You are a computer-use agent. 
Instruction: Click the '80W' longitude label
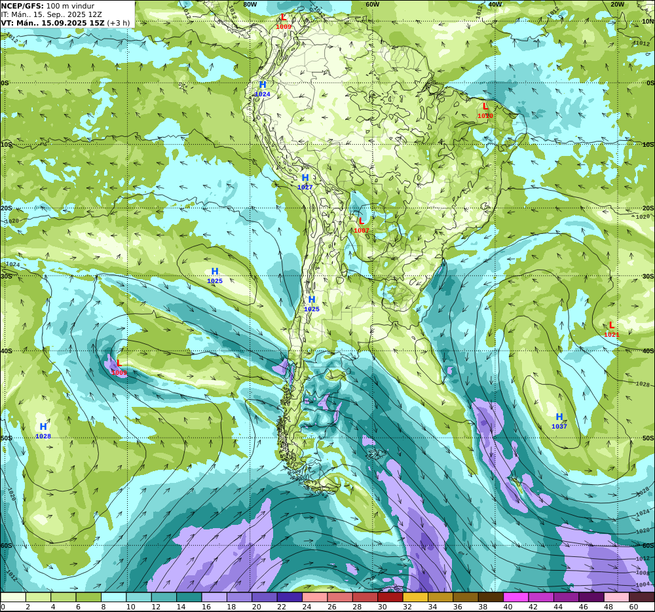pyautogui.click(x=250, y=4)
